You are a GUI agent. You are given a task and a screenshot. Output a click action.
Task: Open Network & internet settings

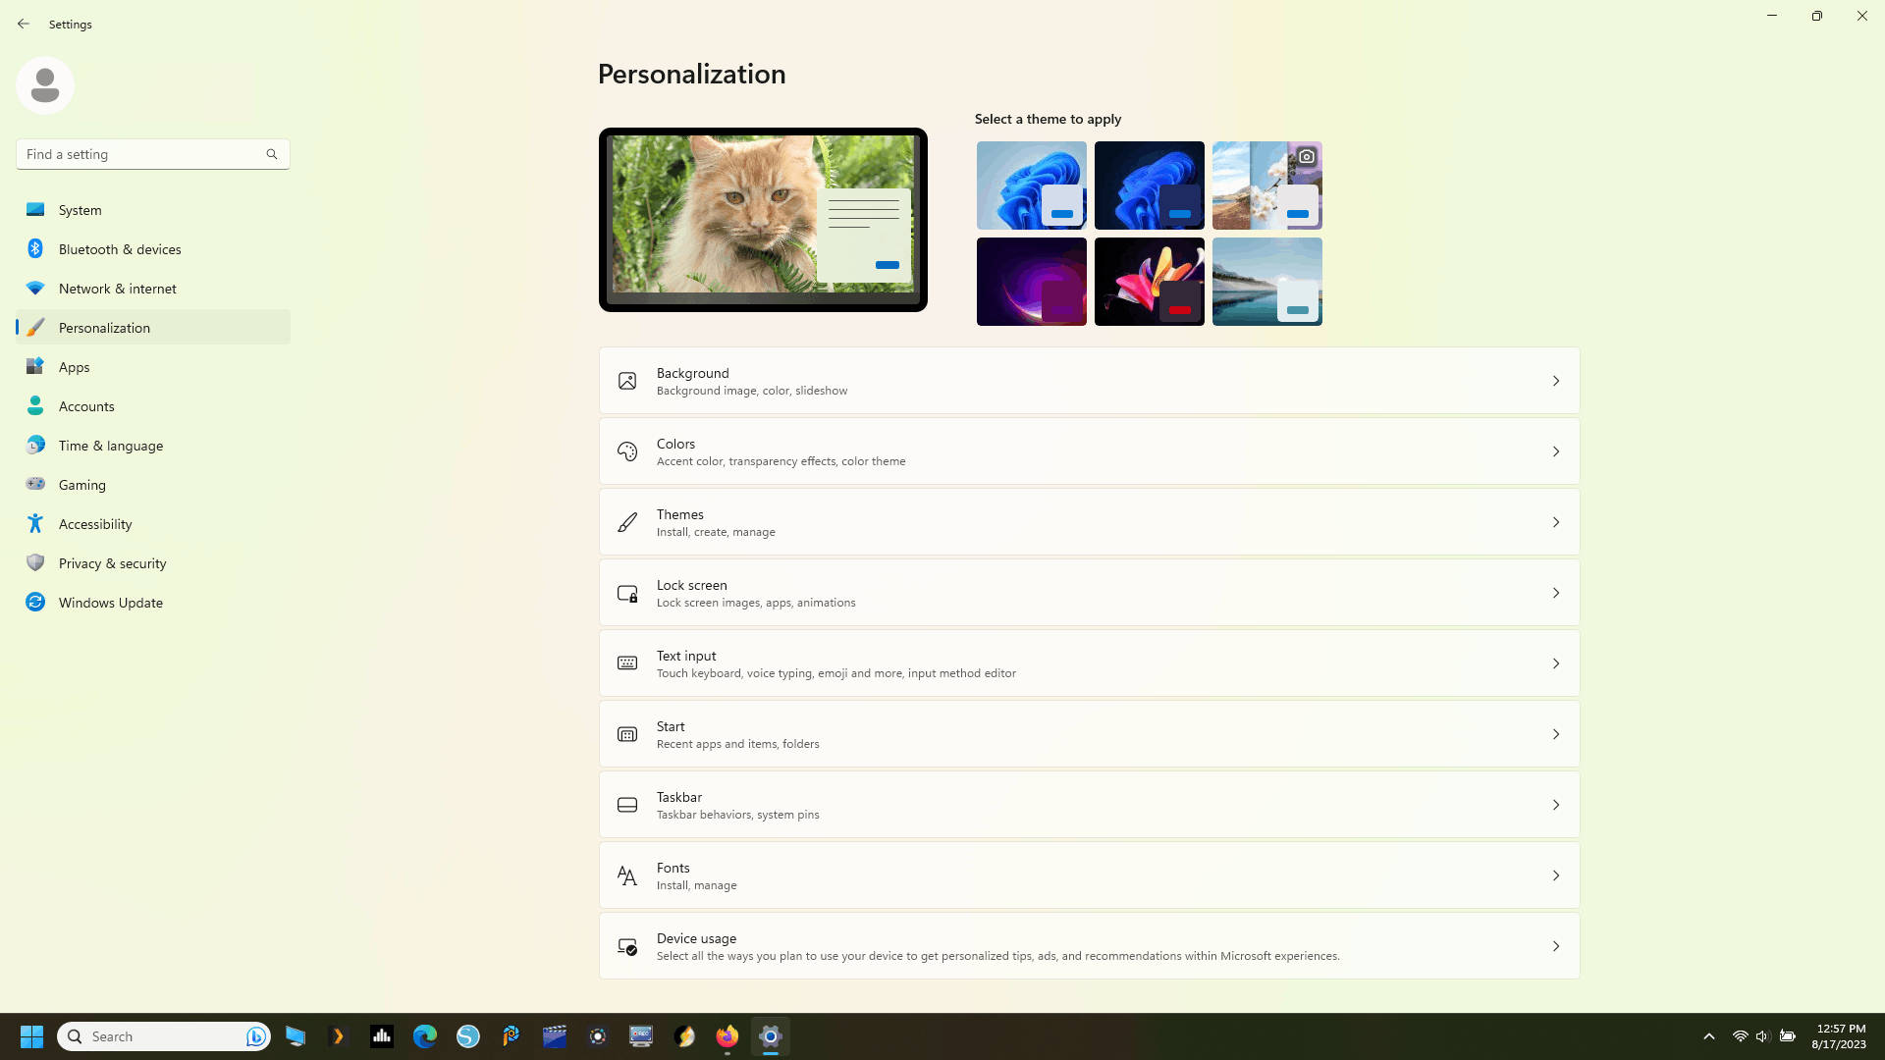tap(117, 289)
